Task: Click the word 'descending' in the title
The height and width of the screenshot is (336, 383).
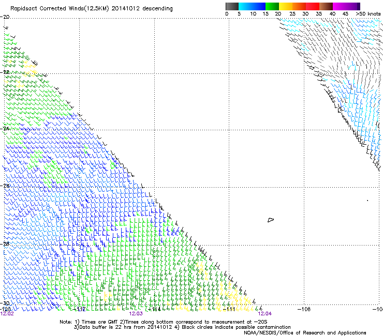Action: point(157,9)
